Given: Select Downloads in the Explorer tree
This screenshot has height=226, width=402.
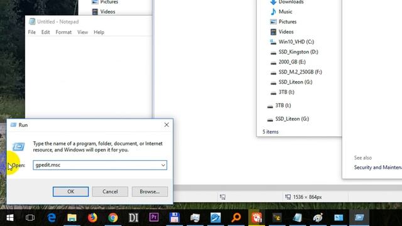Looking at the screenshot, I should pyautogui.click(x=291, y=2).
